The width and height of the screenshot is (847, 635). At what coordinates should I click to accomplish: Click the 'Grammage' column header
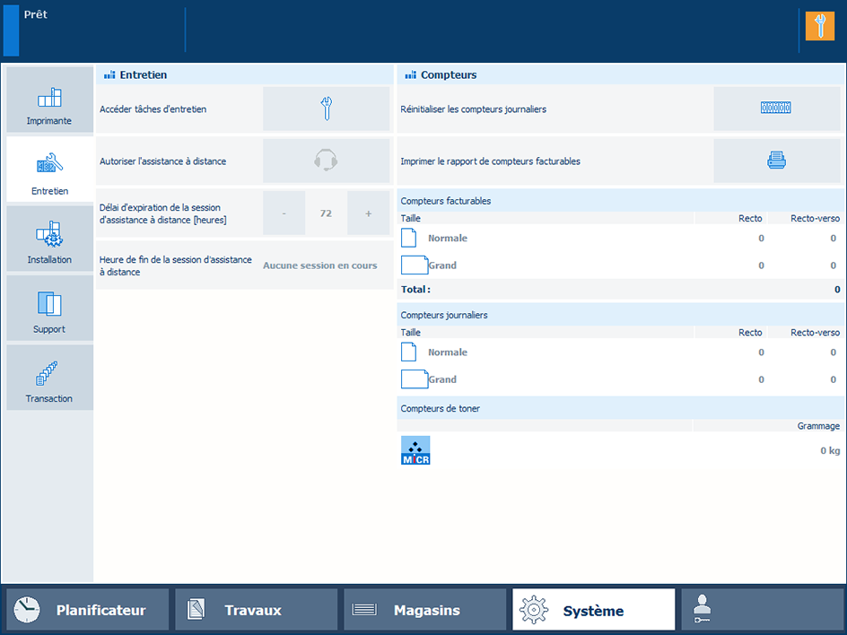point(818,426)
